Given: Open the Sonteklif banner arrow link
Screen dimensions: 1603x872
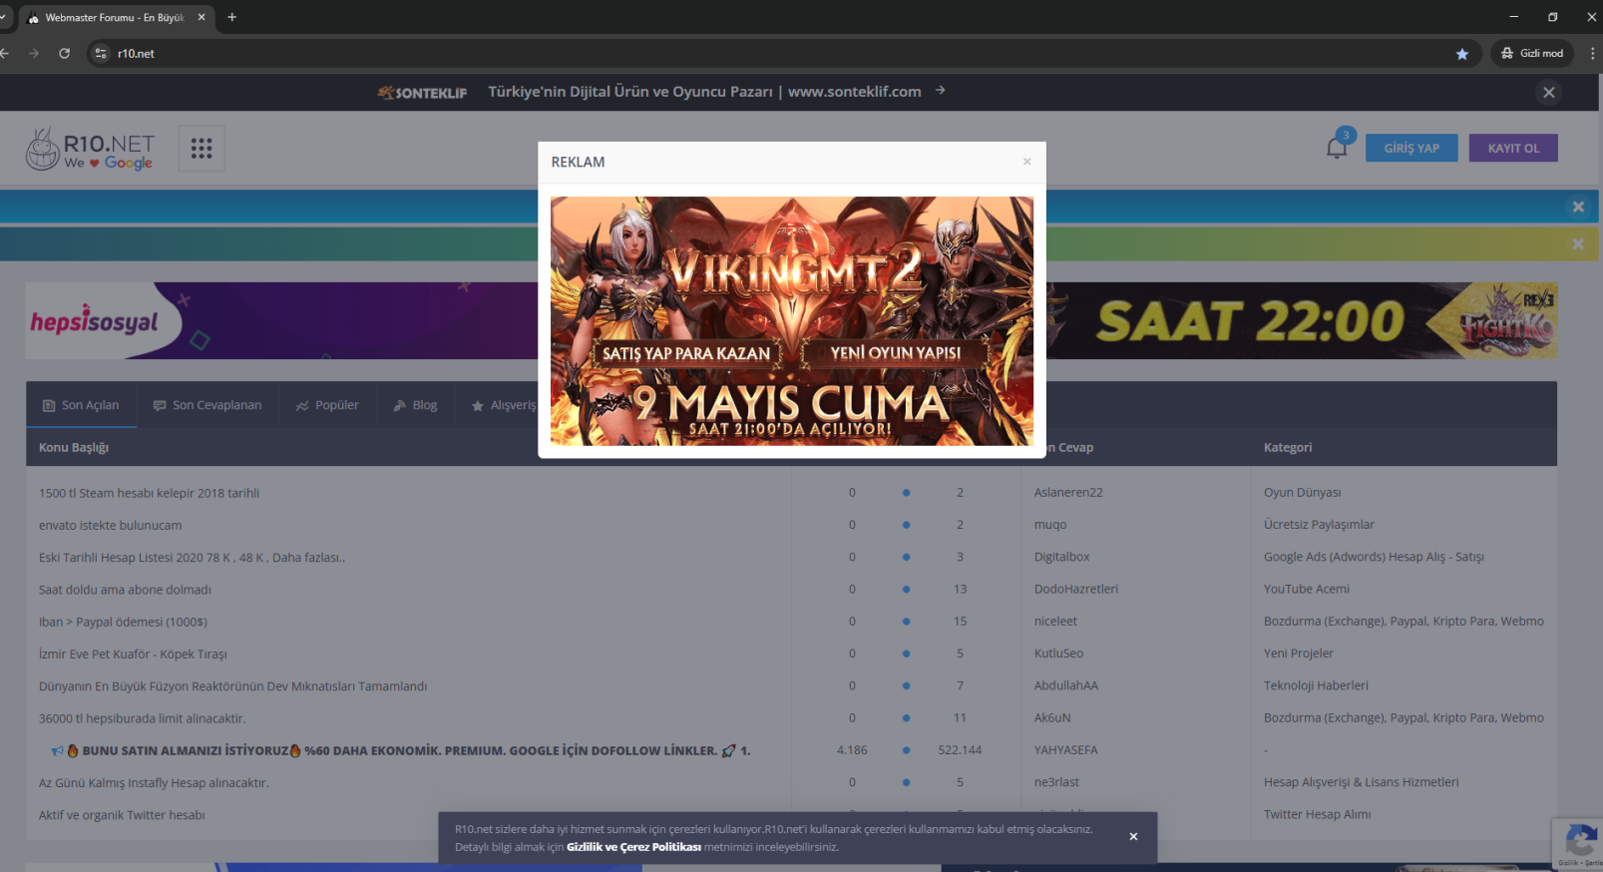Looking at the screenshot, I should [940, 91].
